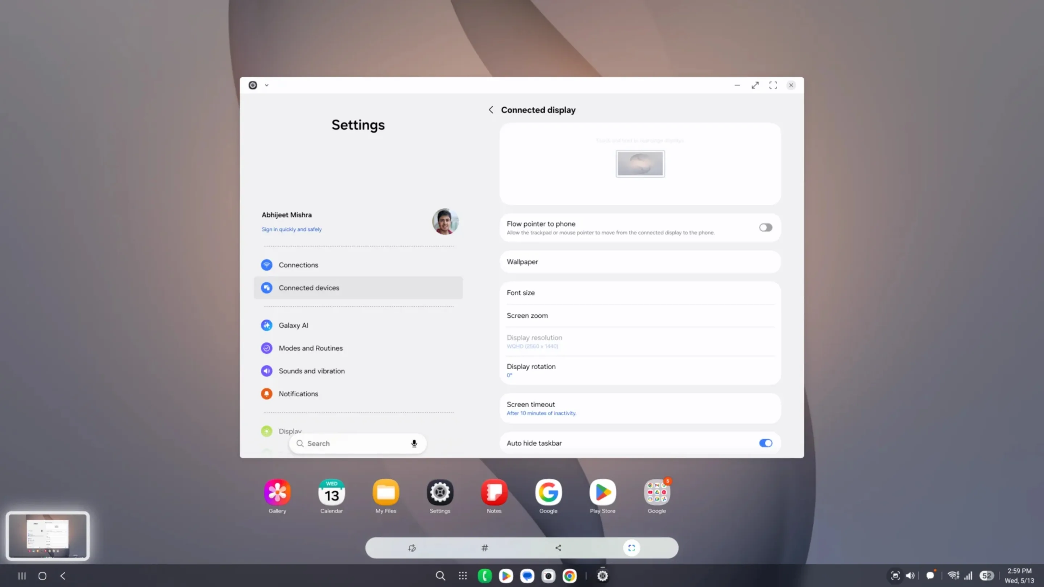Screen dimensions: 1044x587
Task: Go home using the taskbar home button
Action: [42, 576]
